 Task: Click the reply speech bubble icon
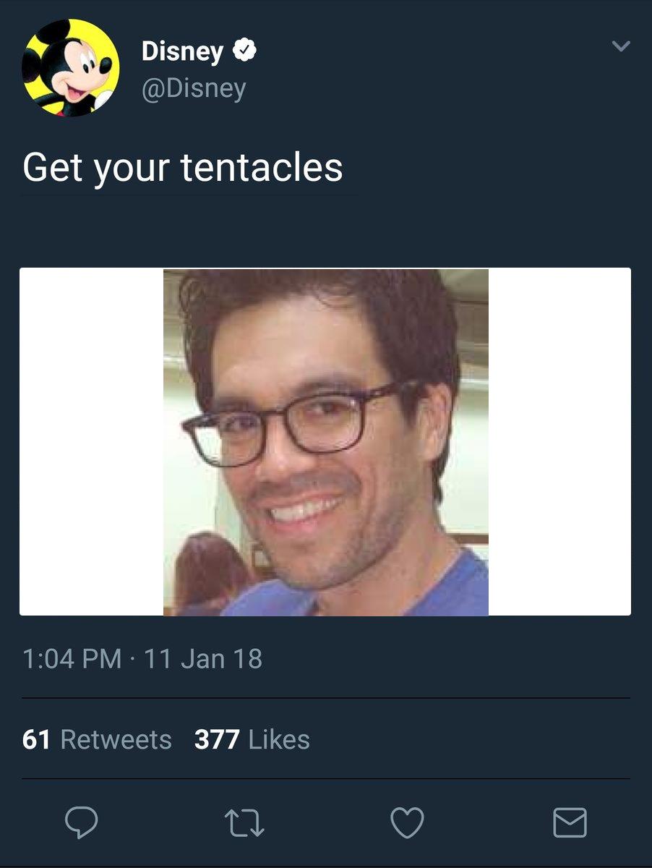pos(82,822)
